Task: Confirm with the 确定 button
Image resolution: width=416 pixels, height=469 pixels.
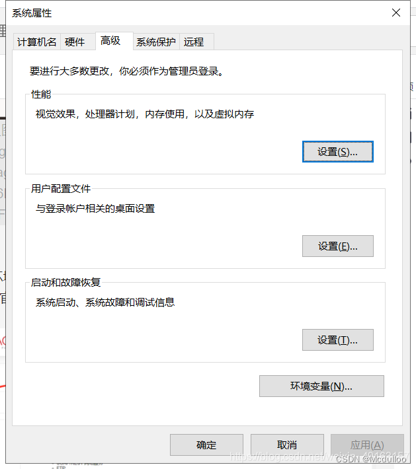Action: 206,445
